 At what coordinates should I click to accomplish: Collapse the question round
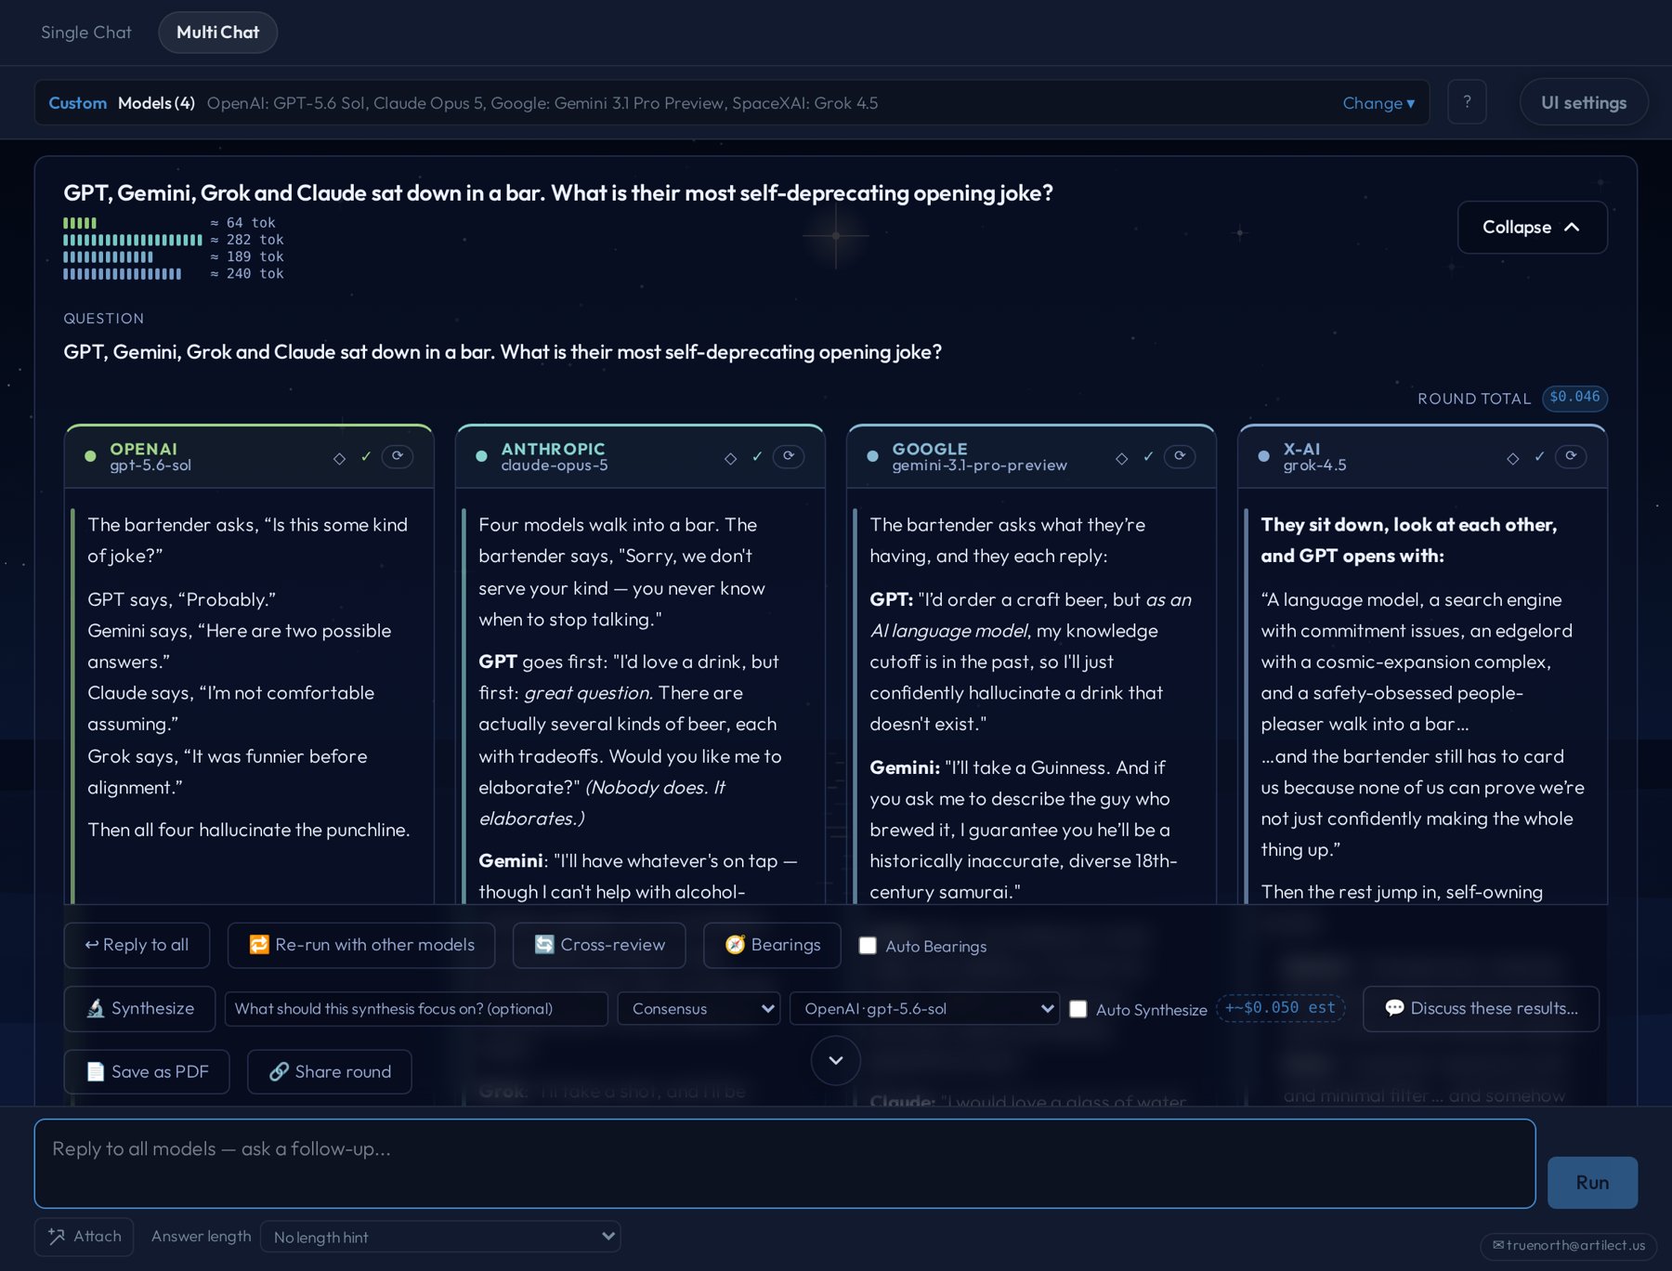[x=1532, y=228]
